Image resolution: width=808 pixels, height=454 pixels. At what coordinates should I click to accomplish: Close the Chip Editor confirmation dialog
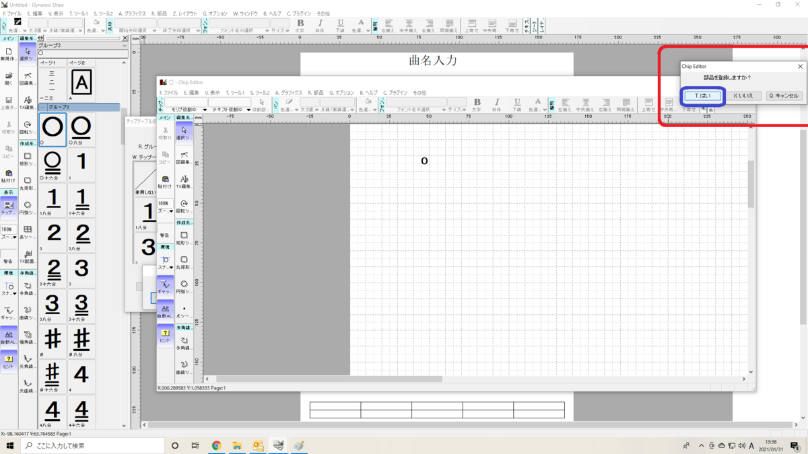(800, 67)
